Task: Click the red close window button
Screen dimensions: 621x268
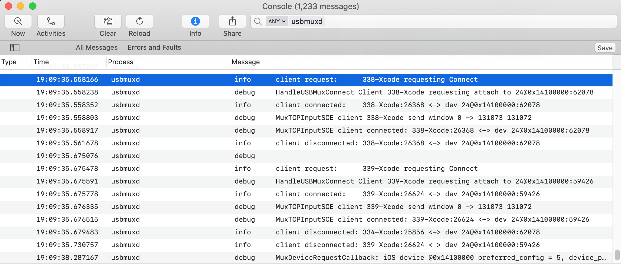Action: pos(8,6)
